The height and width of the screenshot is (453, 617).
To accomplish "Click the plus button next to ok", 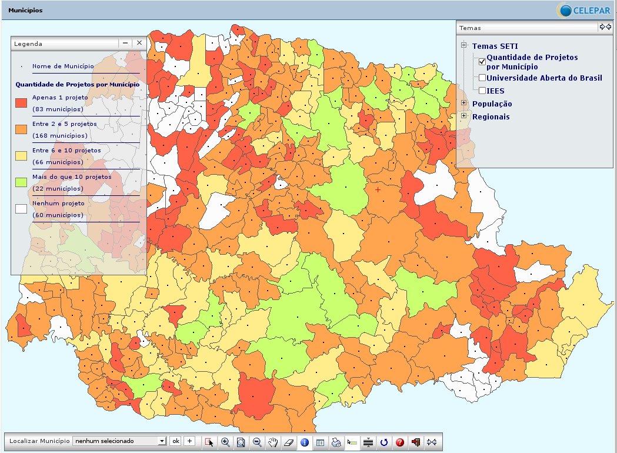I will click(189, 441).
